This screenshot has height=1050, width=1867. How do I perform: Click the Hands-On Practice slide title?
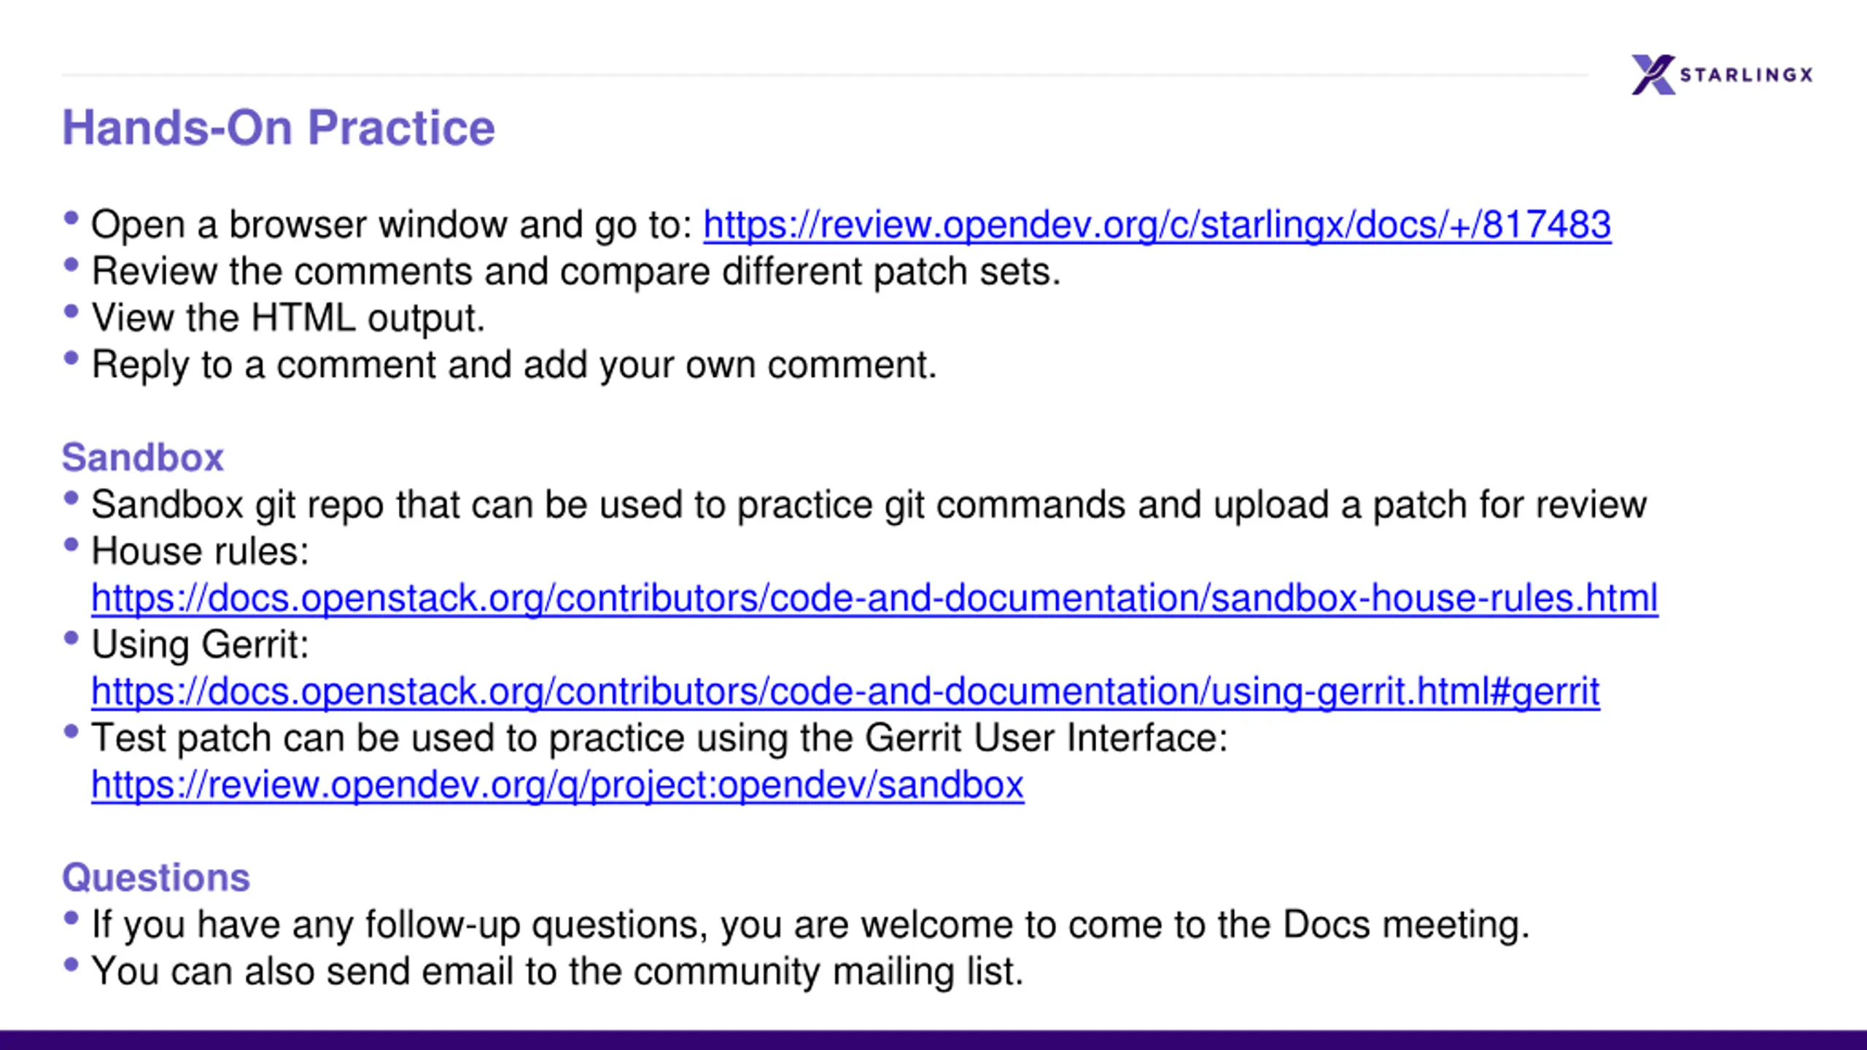click(279, 128)
